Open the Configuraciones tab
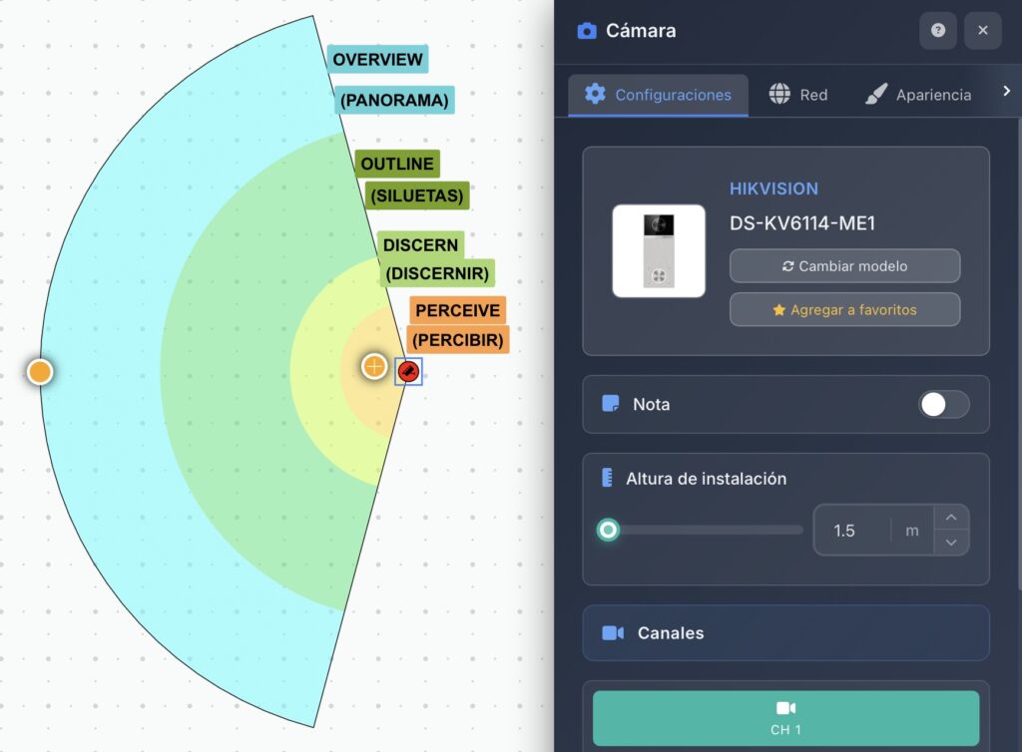Image resolution: width=1022 pixels, height=752 pixels. pos(659,95)
